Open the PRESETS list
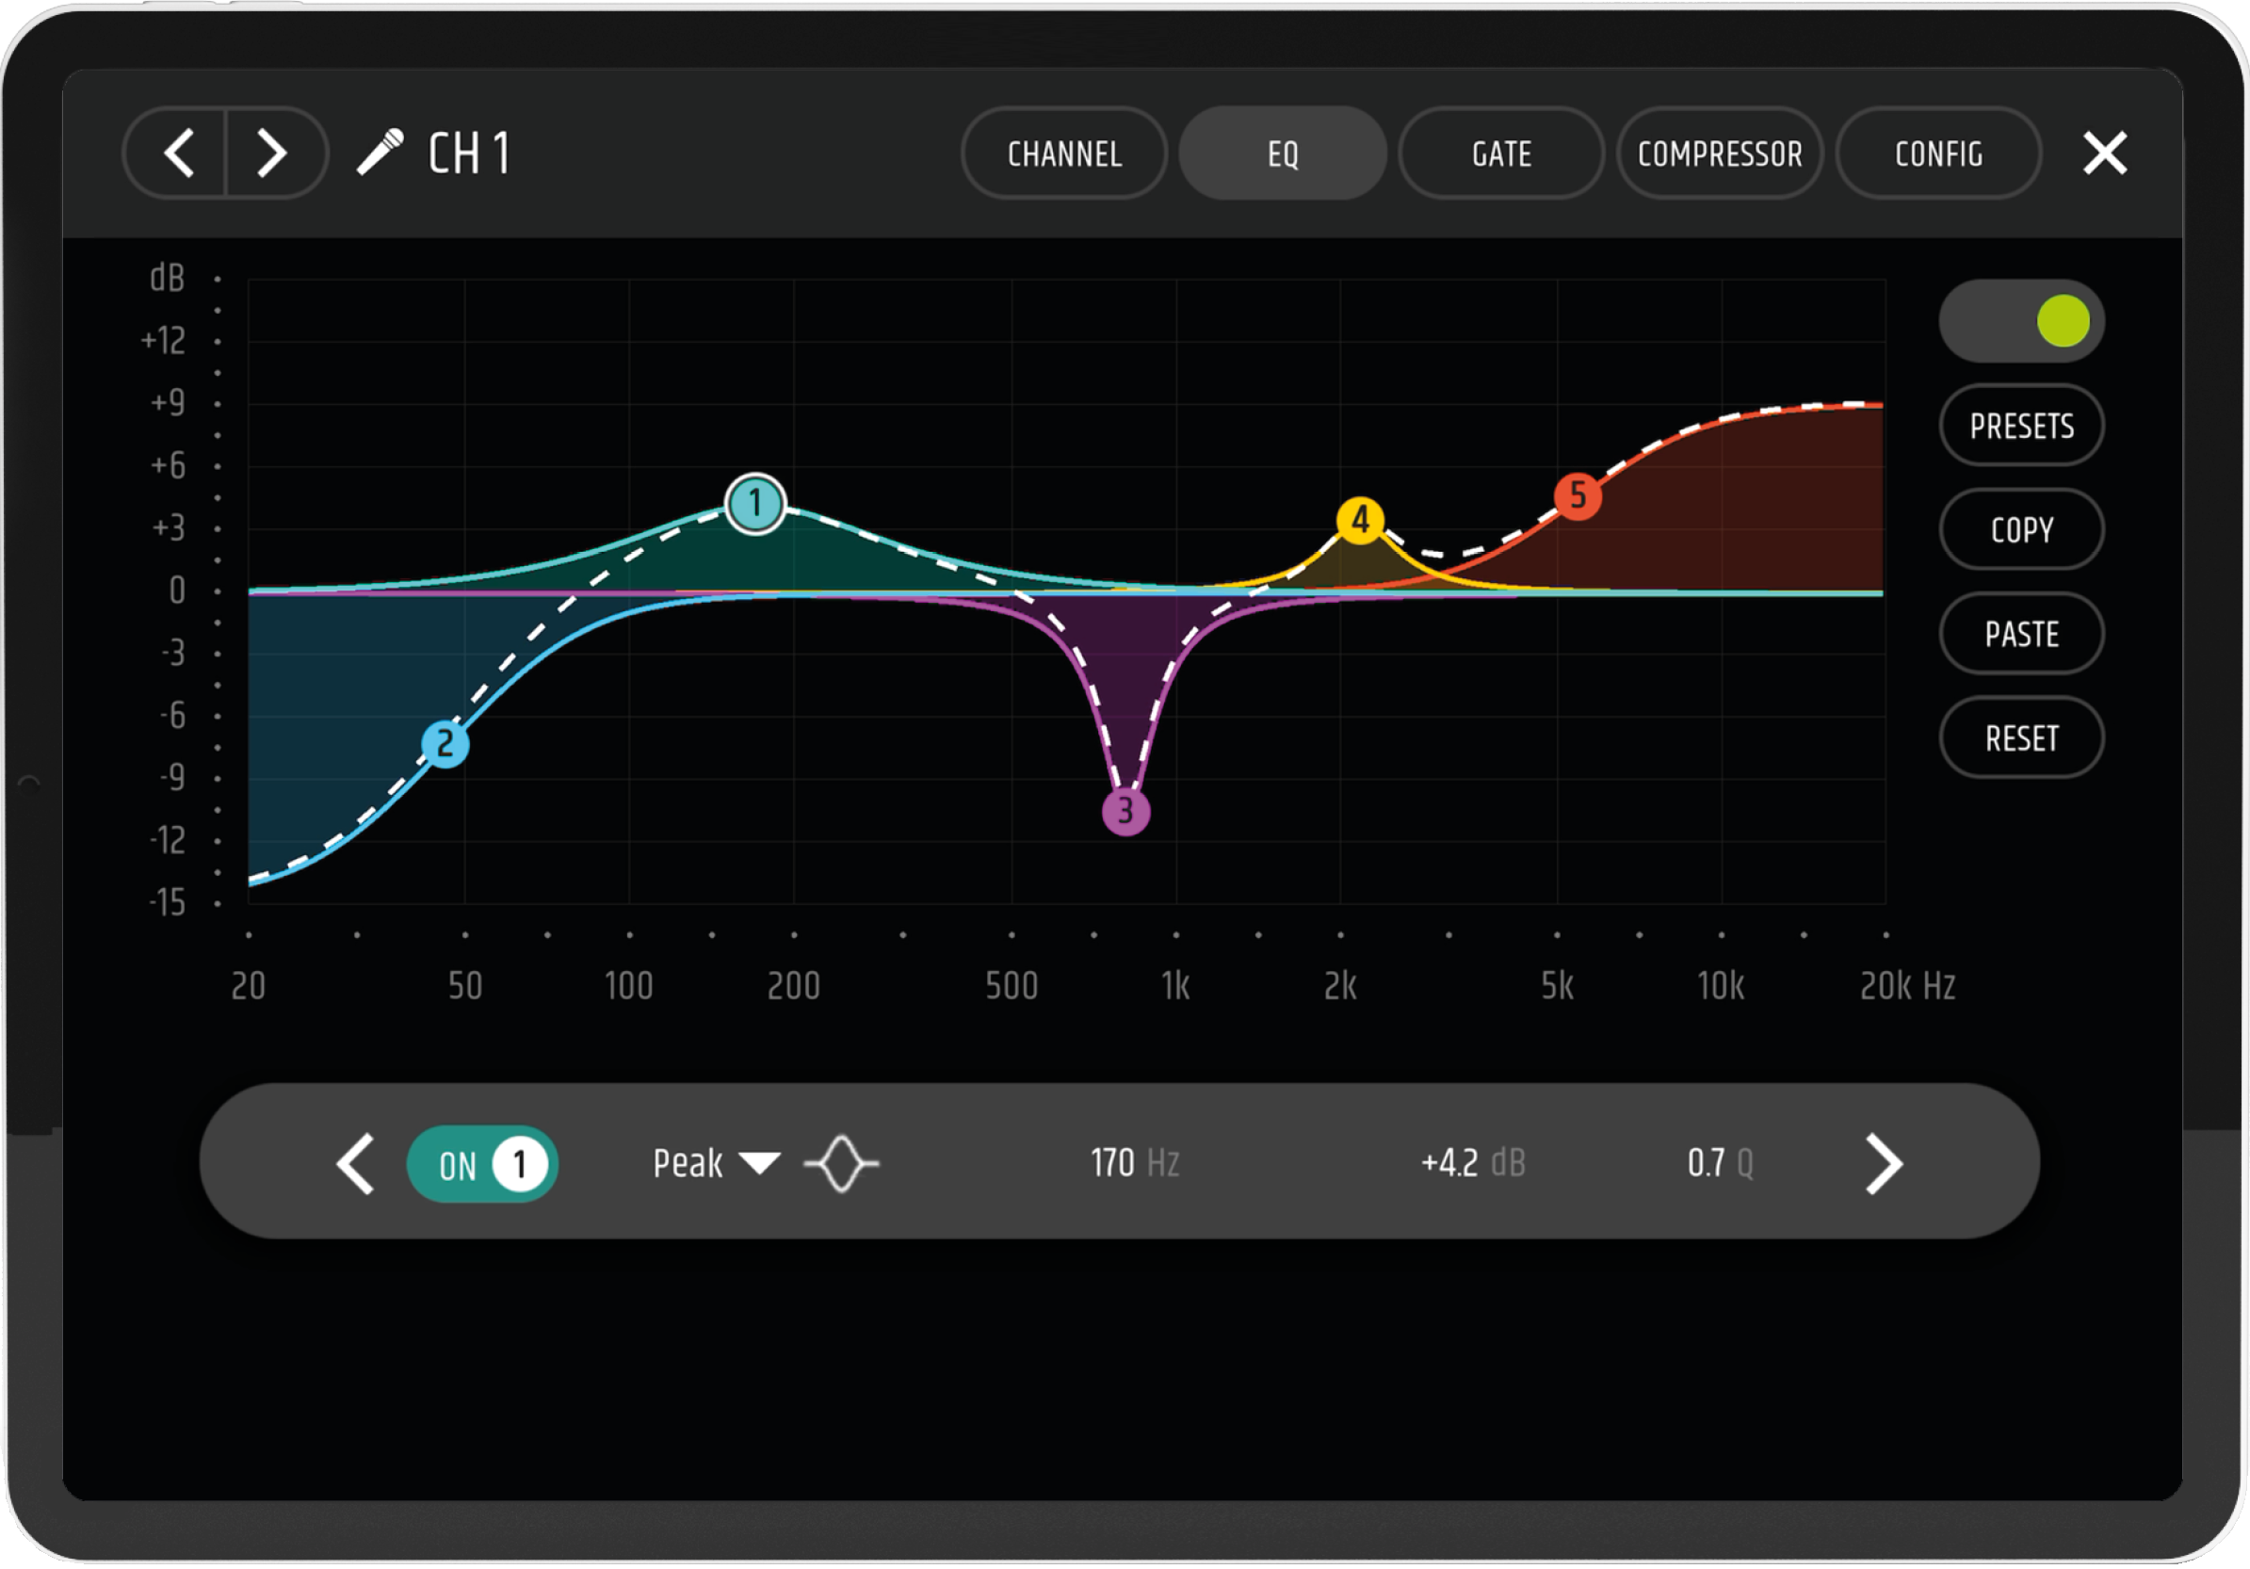Screen dimensions: 2250x1569 point(2022,427)
